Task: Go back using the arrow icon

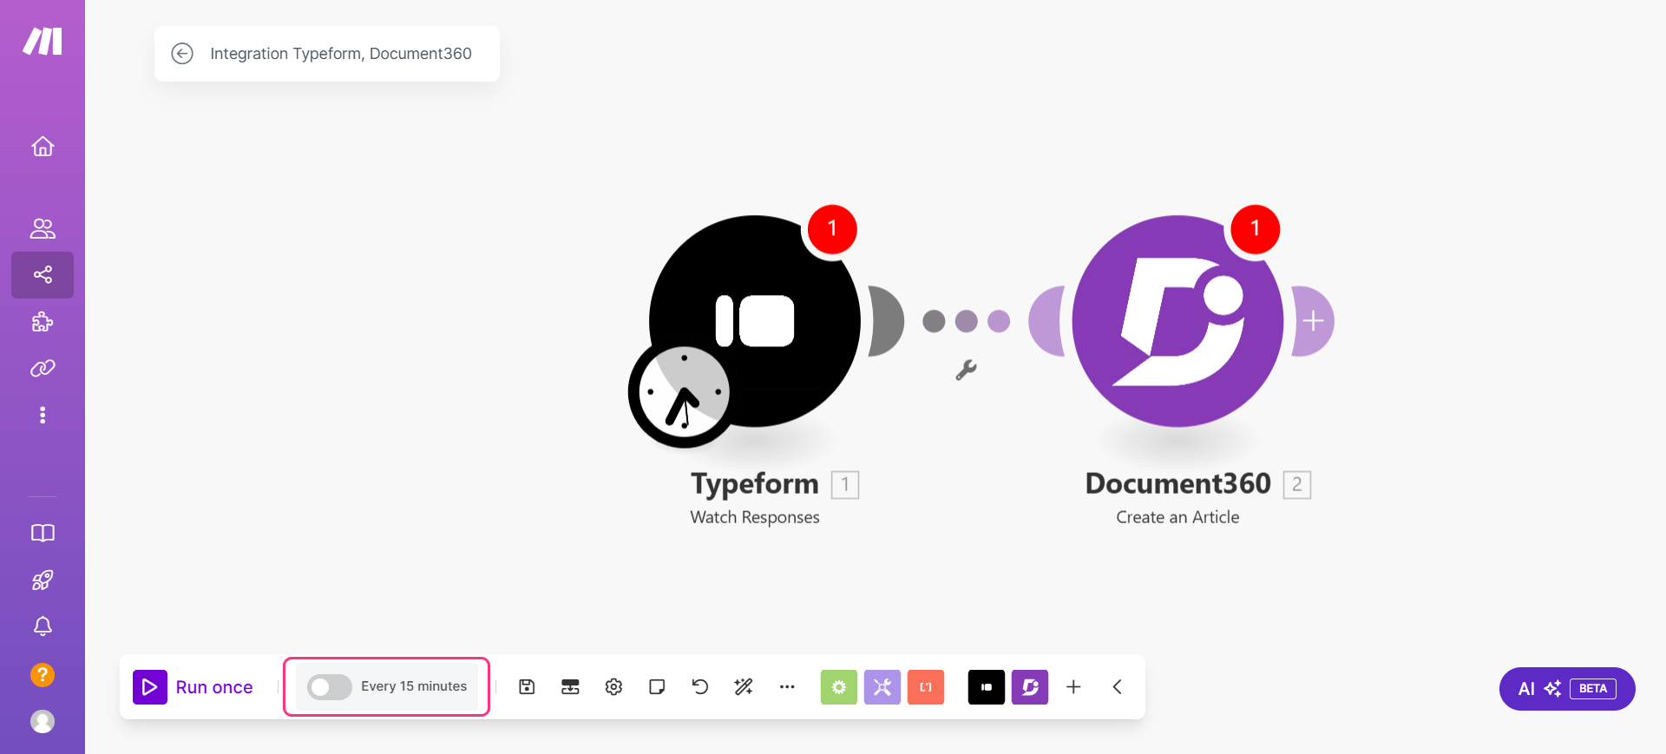Action: pyautogui.click(x=182, y=54)
